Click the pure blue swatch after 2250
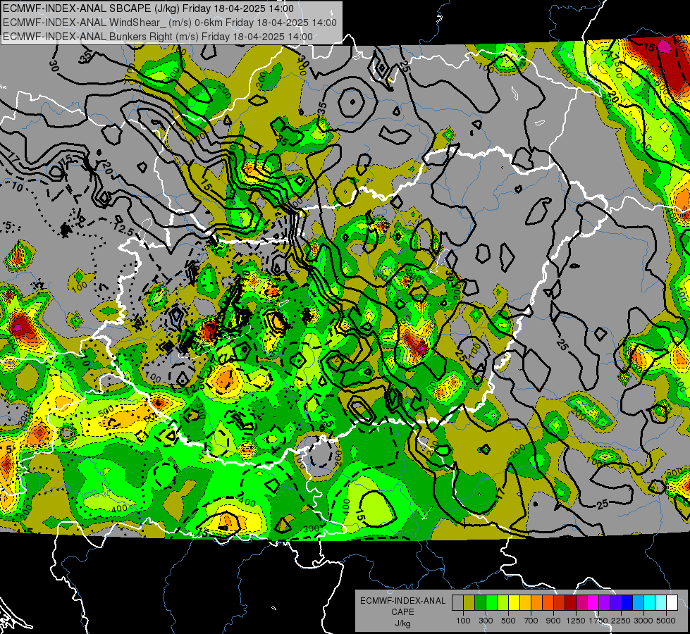 [x=627, y=603]
